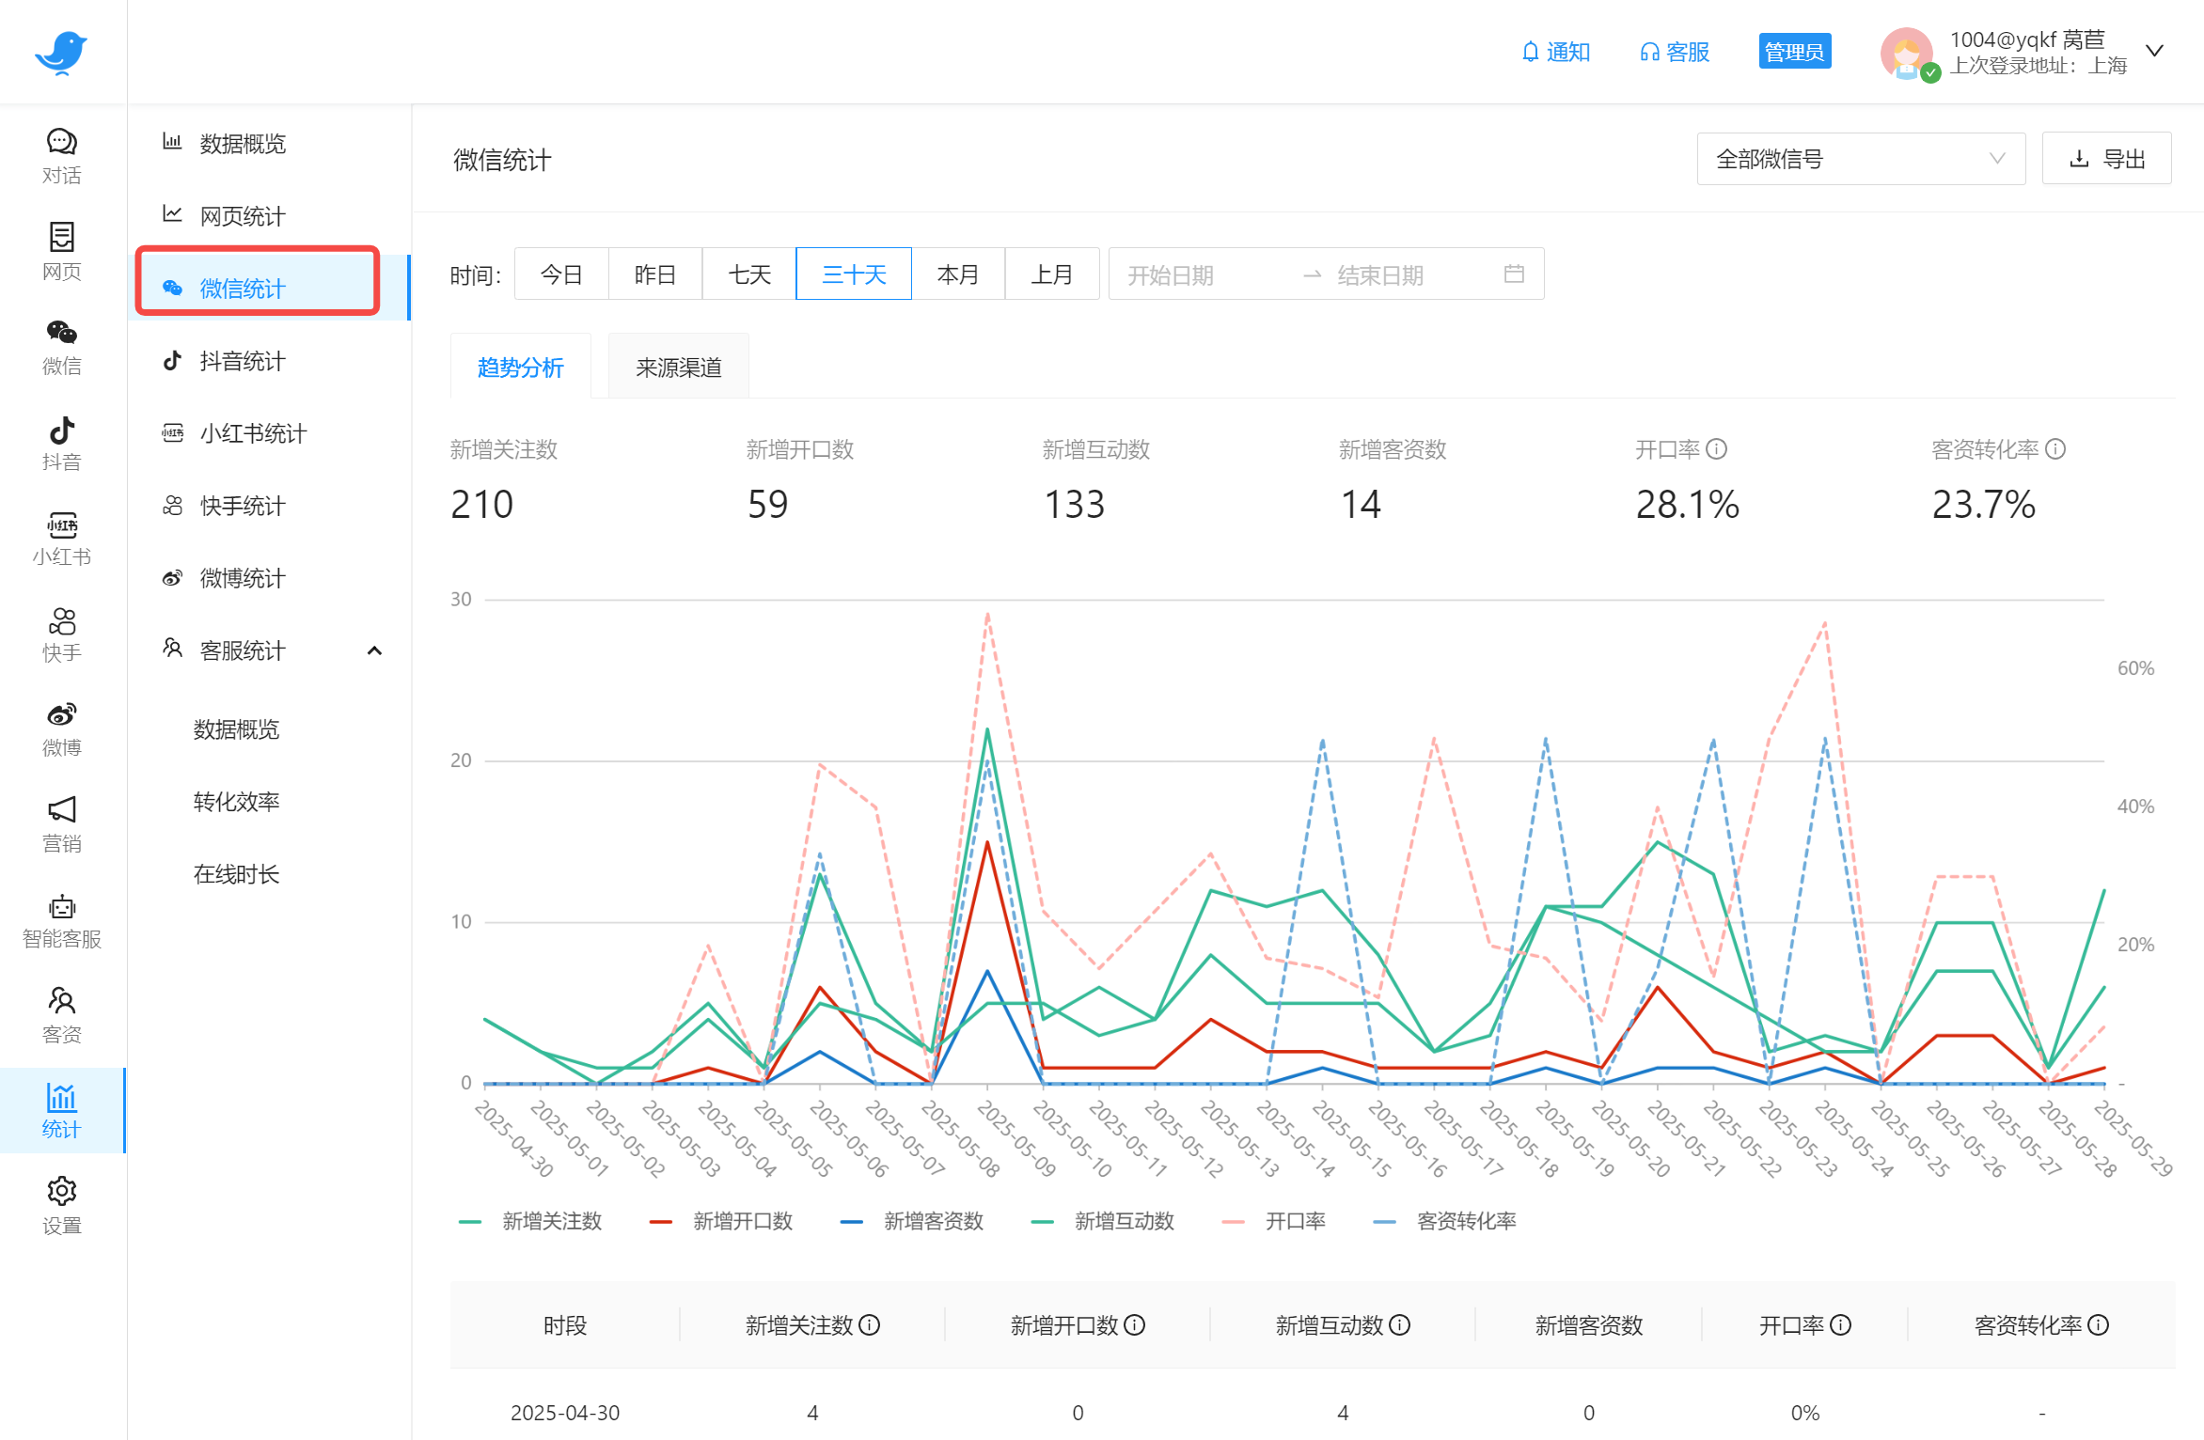Open the 全部微信号 dropdown

[1860, 159]
